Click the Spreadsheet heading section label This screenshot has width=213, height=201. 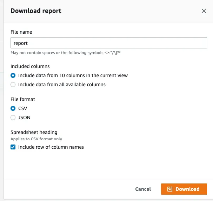(34, 133)
